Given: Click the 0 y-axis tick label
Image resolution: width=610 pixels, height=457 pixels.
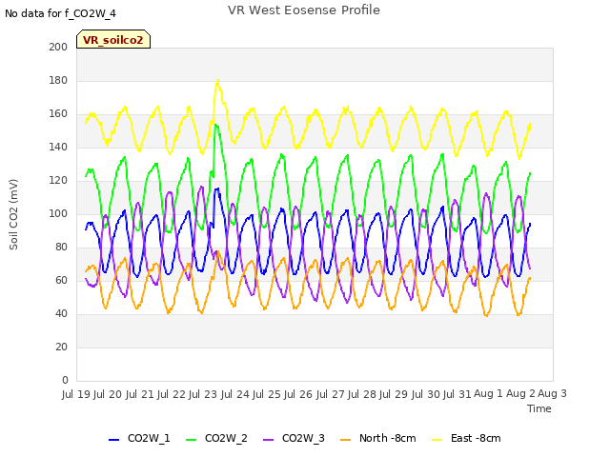Looking at the screenshot, I should point(65,381).
